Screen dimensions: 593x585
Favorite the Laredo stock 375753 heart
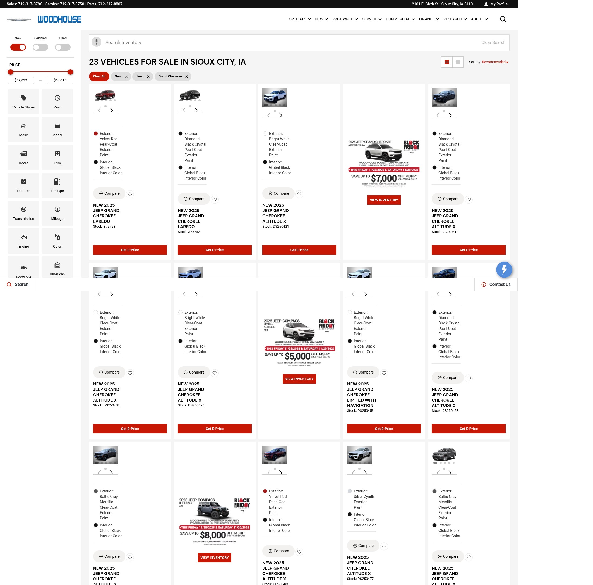130,194
